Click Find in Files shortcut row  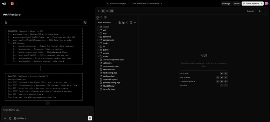tap(204, 77)
